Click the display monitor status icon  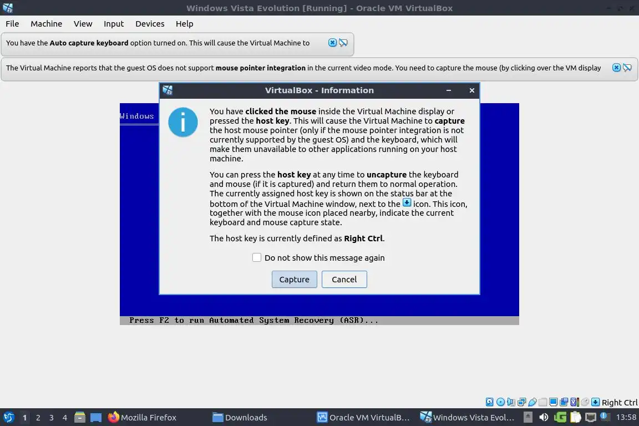tap(554, 402)
